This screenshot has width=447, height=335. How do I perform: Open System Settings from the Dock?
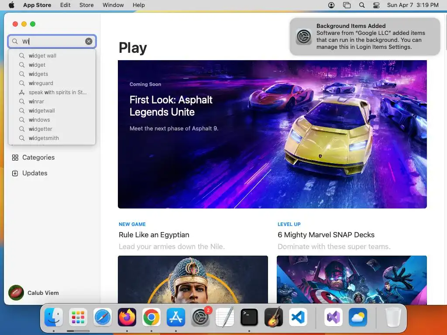click(200, 317)
